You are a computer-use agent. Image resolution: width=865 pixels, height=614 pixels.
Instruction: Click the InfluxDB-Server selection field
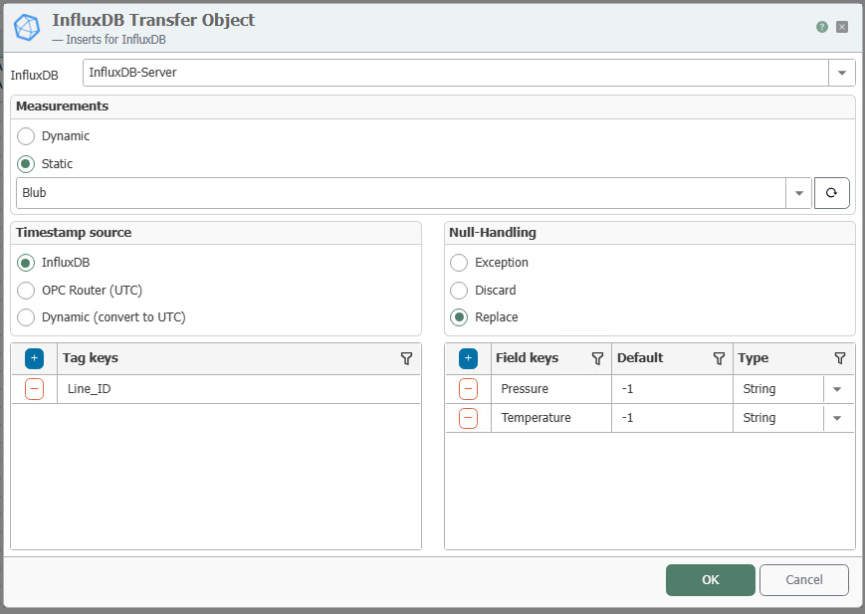point(456,73)
